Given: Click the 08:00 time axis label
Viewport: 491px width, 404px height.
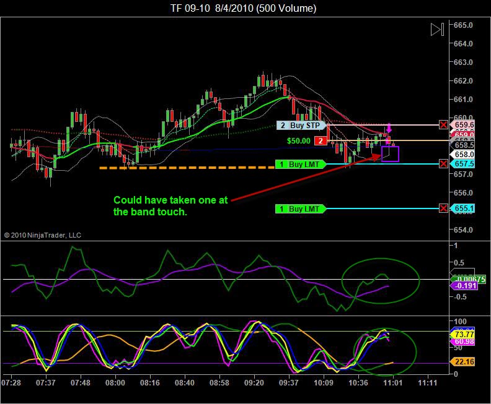Looking at the screenshot, I should coord(115,383).
